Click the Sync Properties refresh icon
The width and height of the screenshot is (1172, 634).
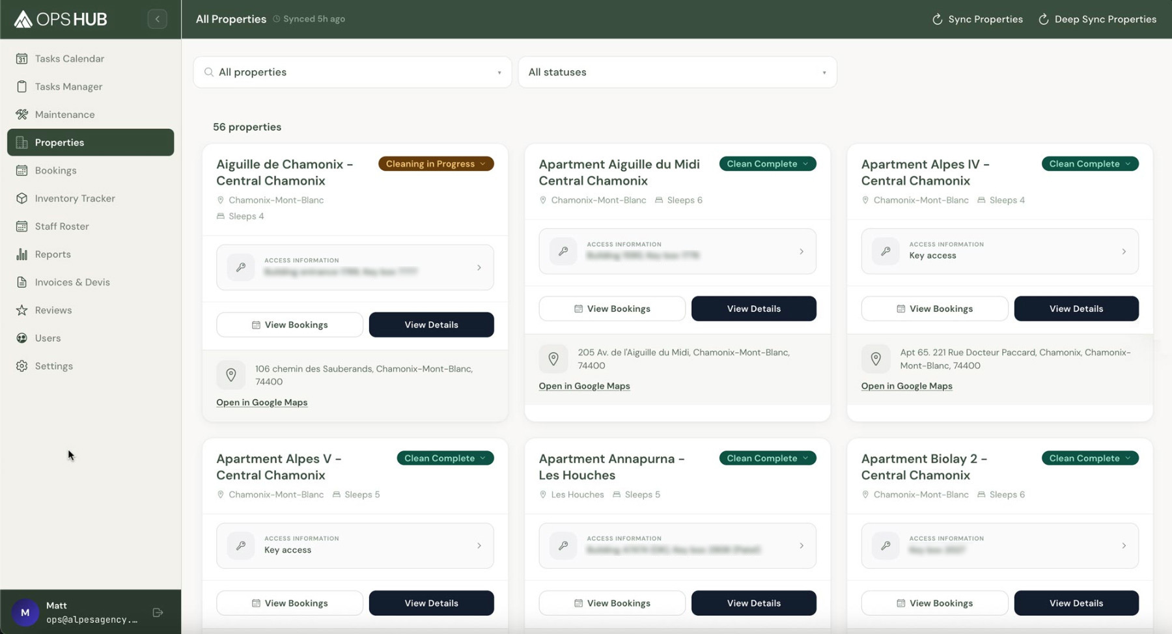(x=938, y=20)
